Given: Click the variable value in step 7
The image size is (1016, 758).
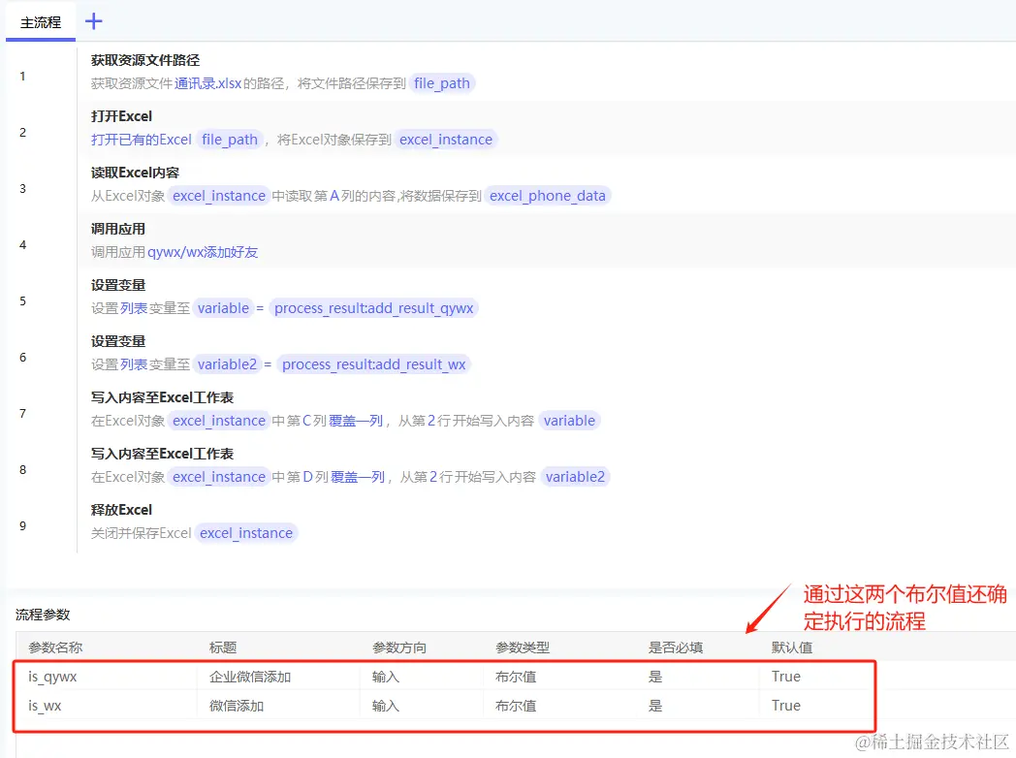Looking at the screenshot, I should pos(569,421).
